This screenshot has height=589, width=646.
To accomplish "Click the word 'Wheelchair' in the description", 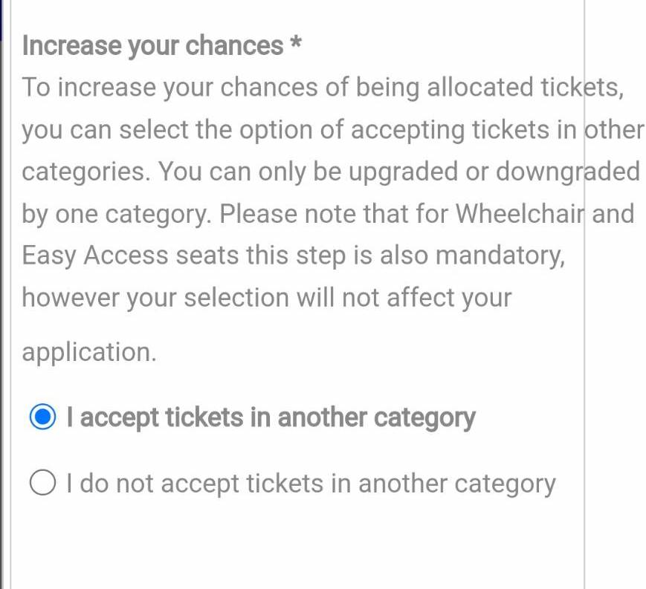I will pos(520,213).
